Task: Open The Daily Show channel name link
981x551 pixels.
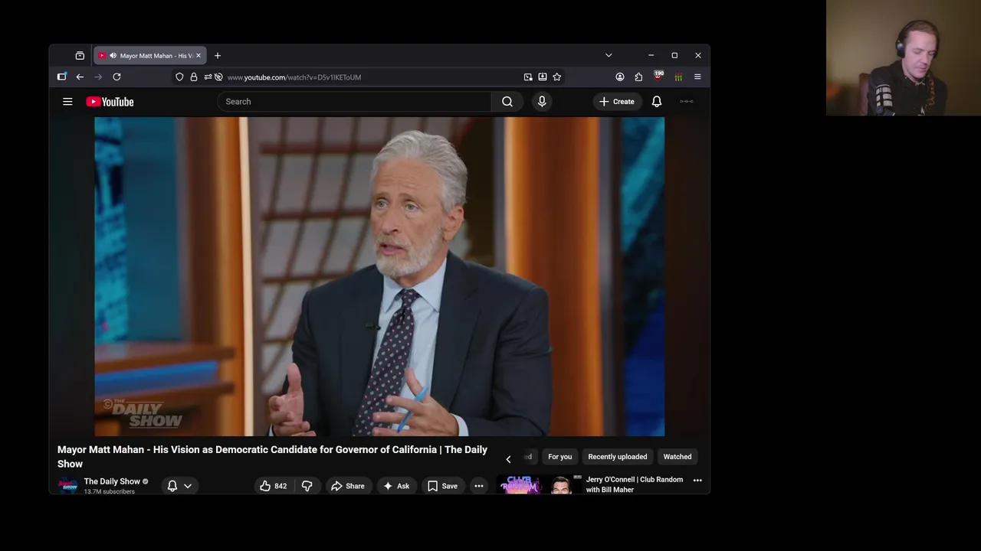Action: [112, 481]
